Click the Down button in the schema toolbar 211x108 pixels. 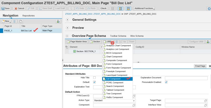(x=132, y=42)
